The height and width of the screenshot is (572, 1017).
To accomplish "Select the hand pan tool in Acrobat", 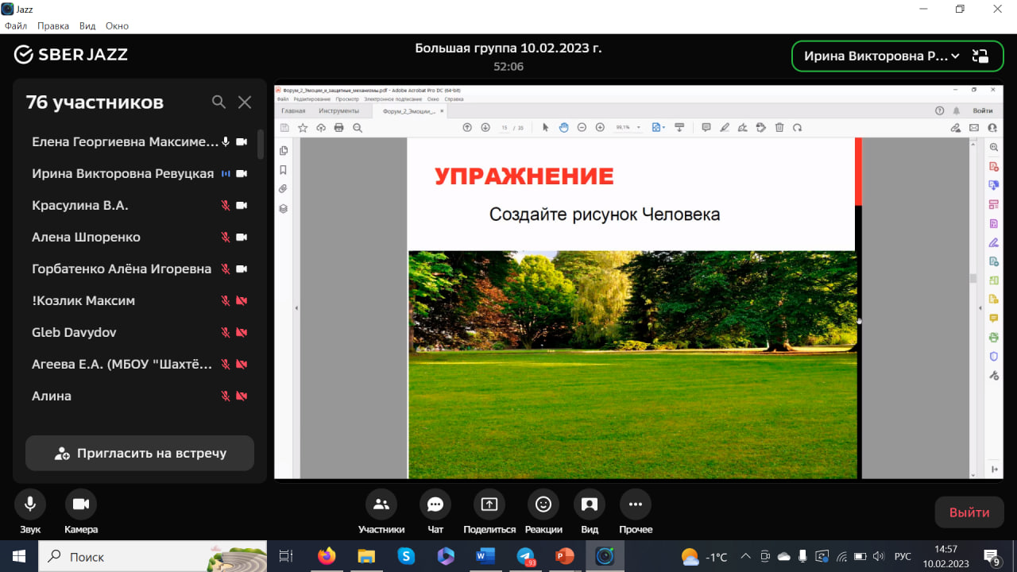I will (563, 127).
